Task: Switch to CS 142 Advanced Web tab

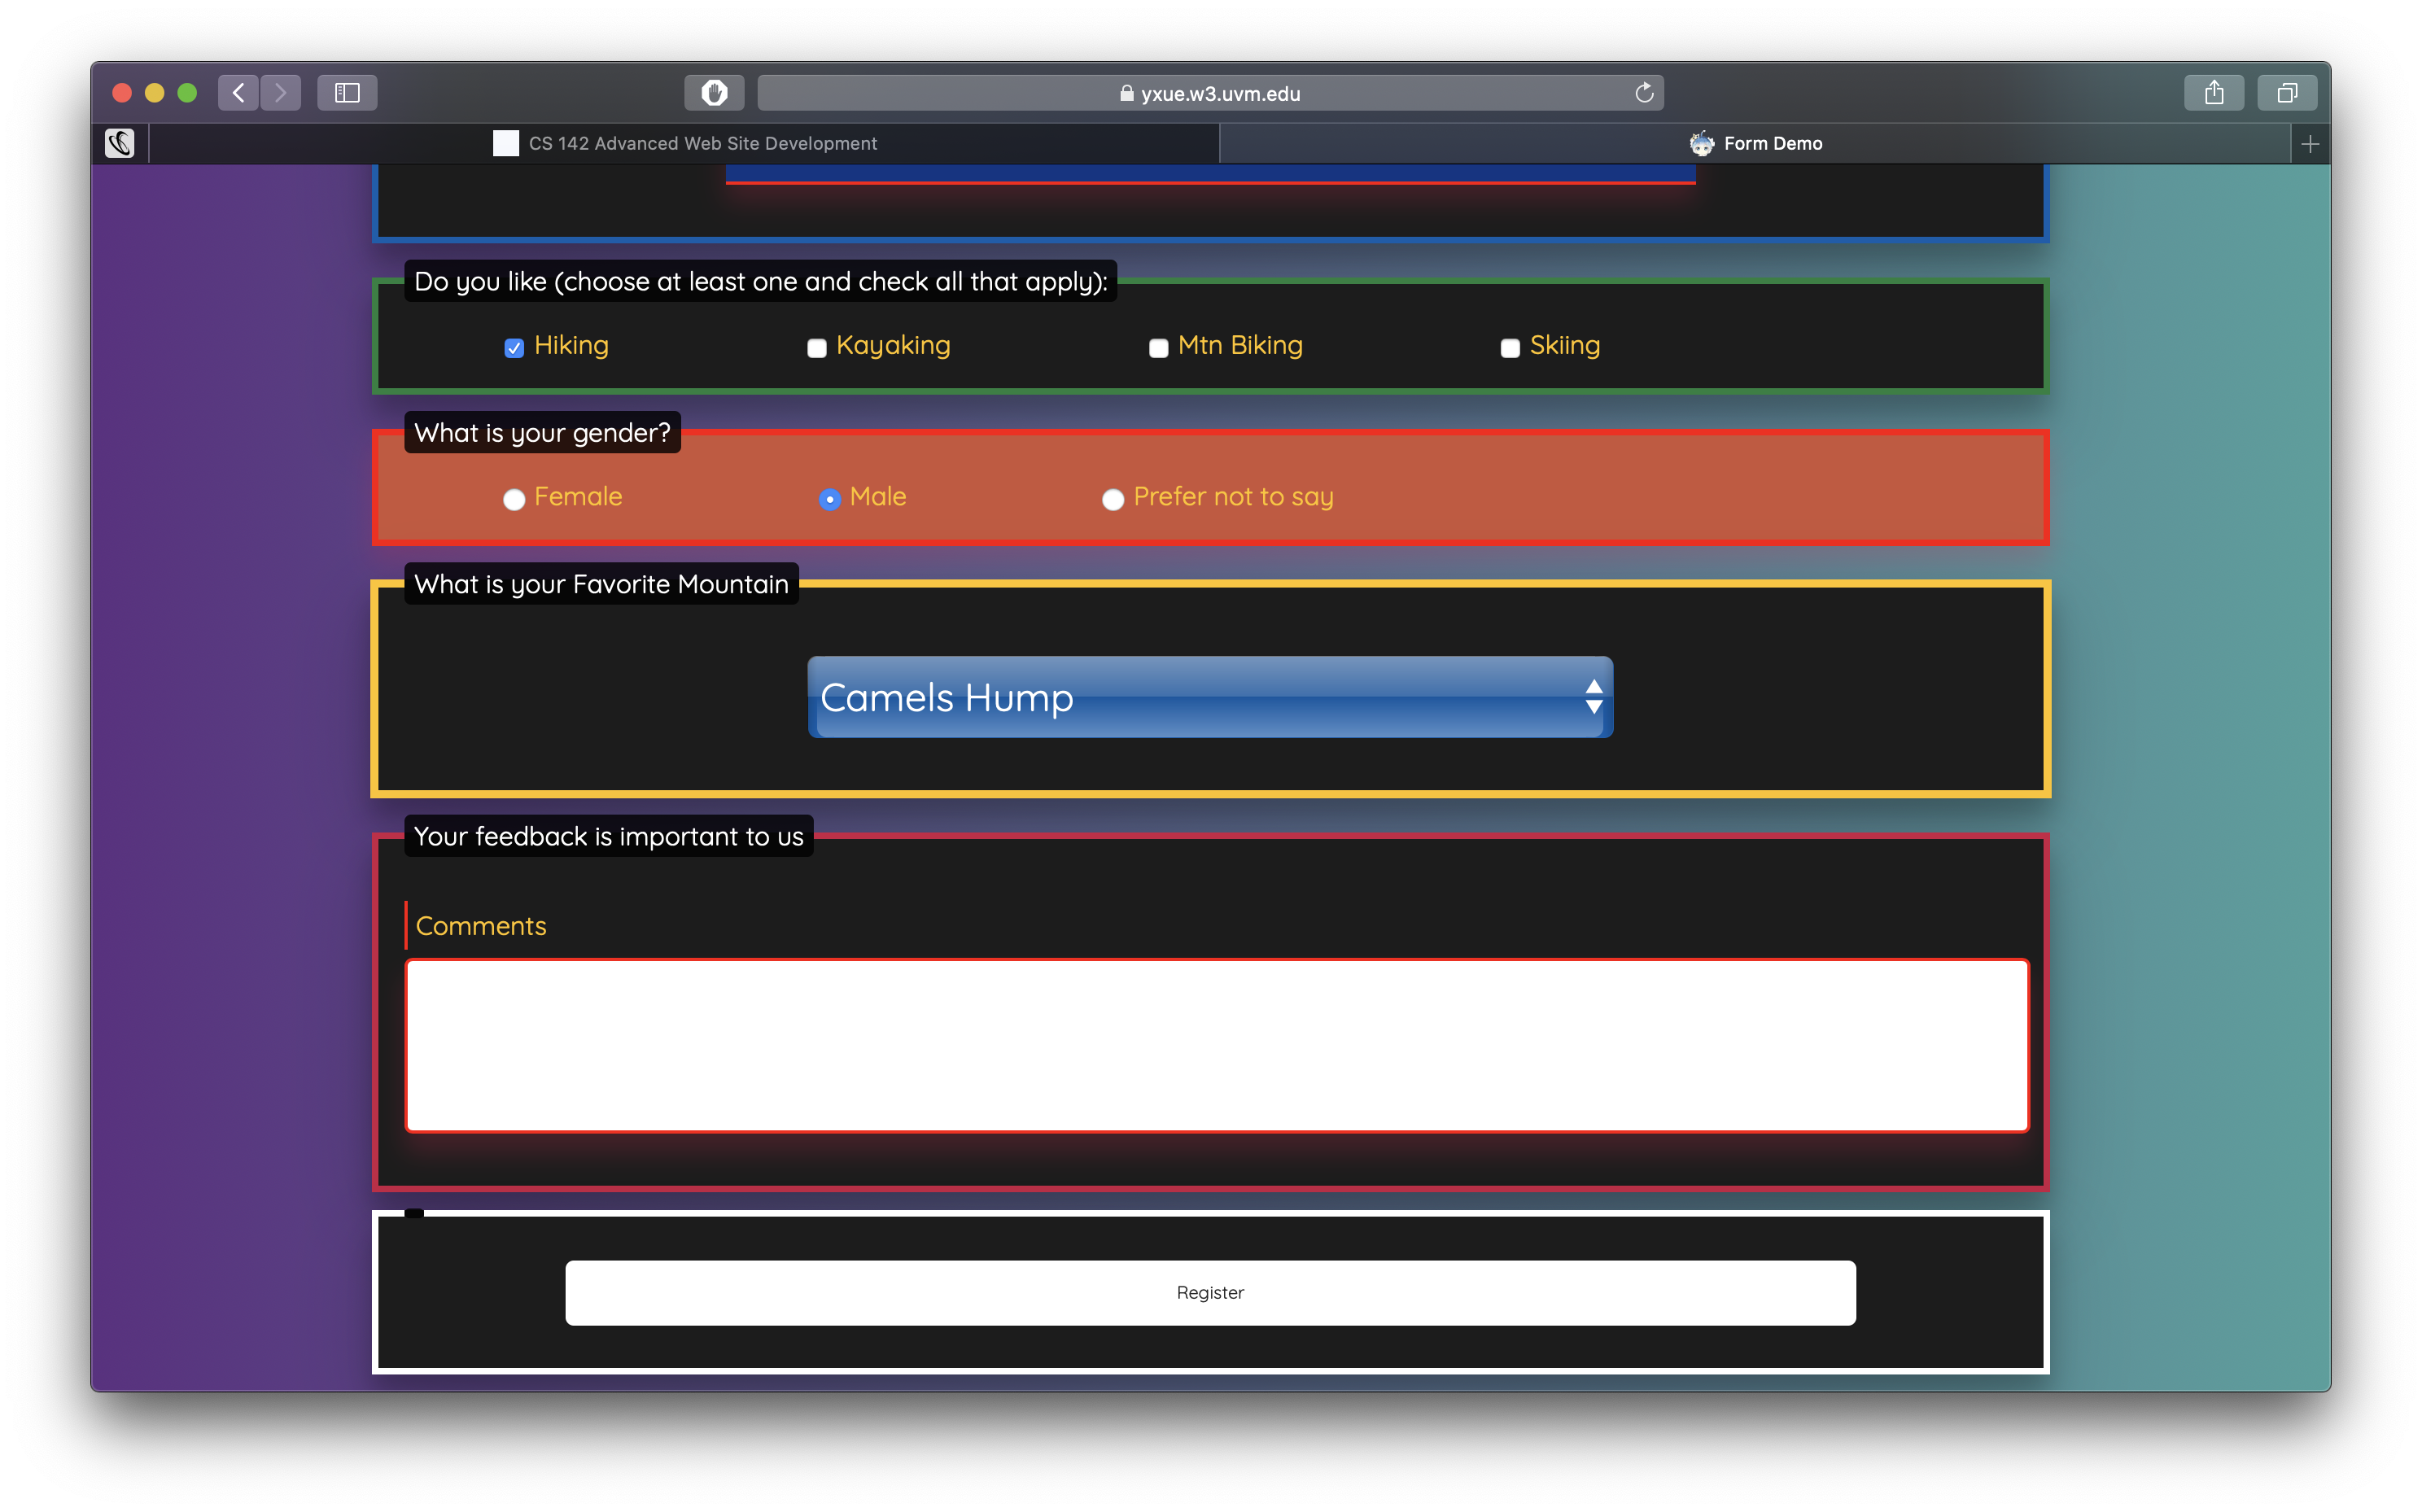Action: pos(685,144)
